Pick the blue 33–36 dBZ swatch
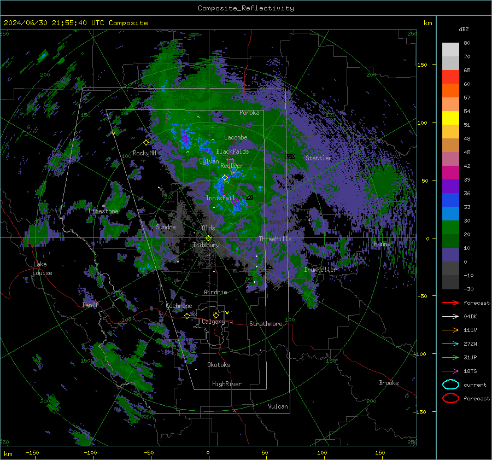492x460 pixels. click(x=450, y=200)
